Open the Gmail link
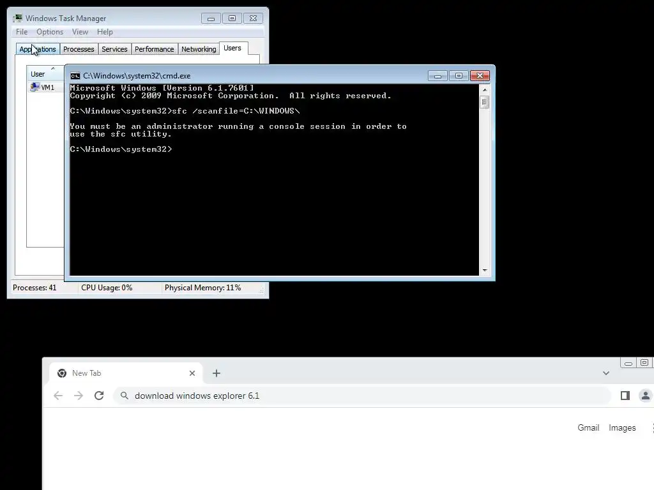This screenshot has height=490, width=654. tap(588, 428)
